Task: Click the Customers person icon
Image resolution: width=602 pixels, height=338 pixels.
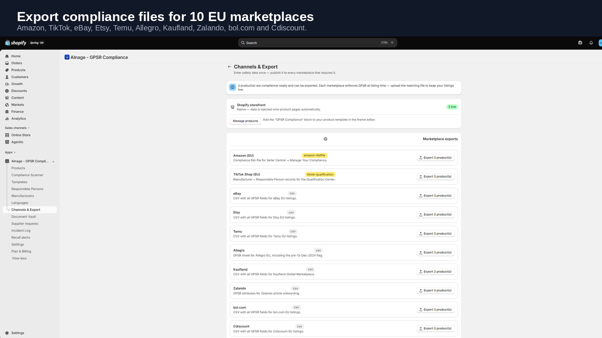Action: tap(7, 77)
